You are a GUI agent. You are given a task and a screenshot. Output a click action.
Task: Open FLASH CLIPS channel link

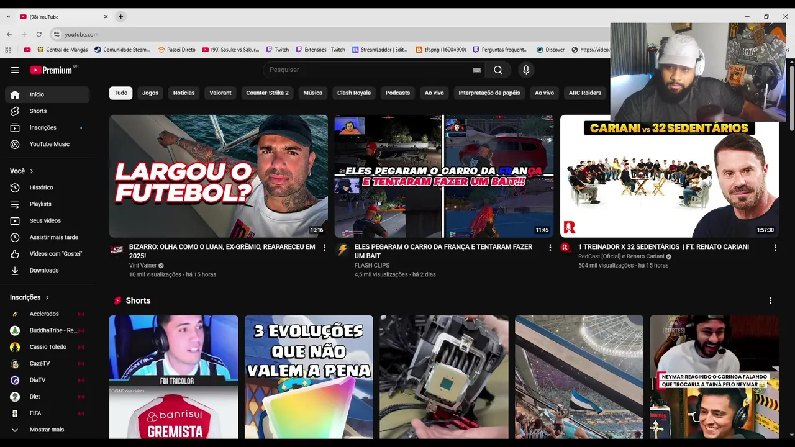tap(372, 266)
